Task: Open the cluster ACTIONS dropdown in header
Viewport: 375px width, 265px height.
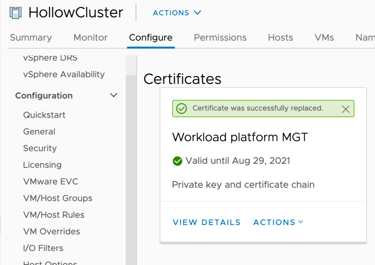Action: pos(177,13)
